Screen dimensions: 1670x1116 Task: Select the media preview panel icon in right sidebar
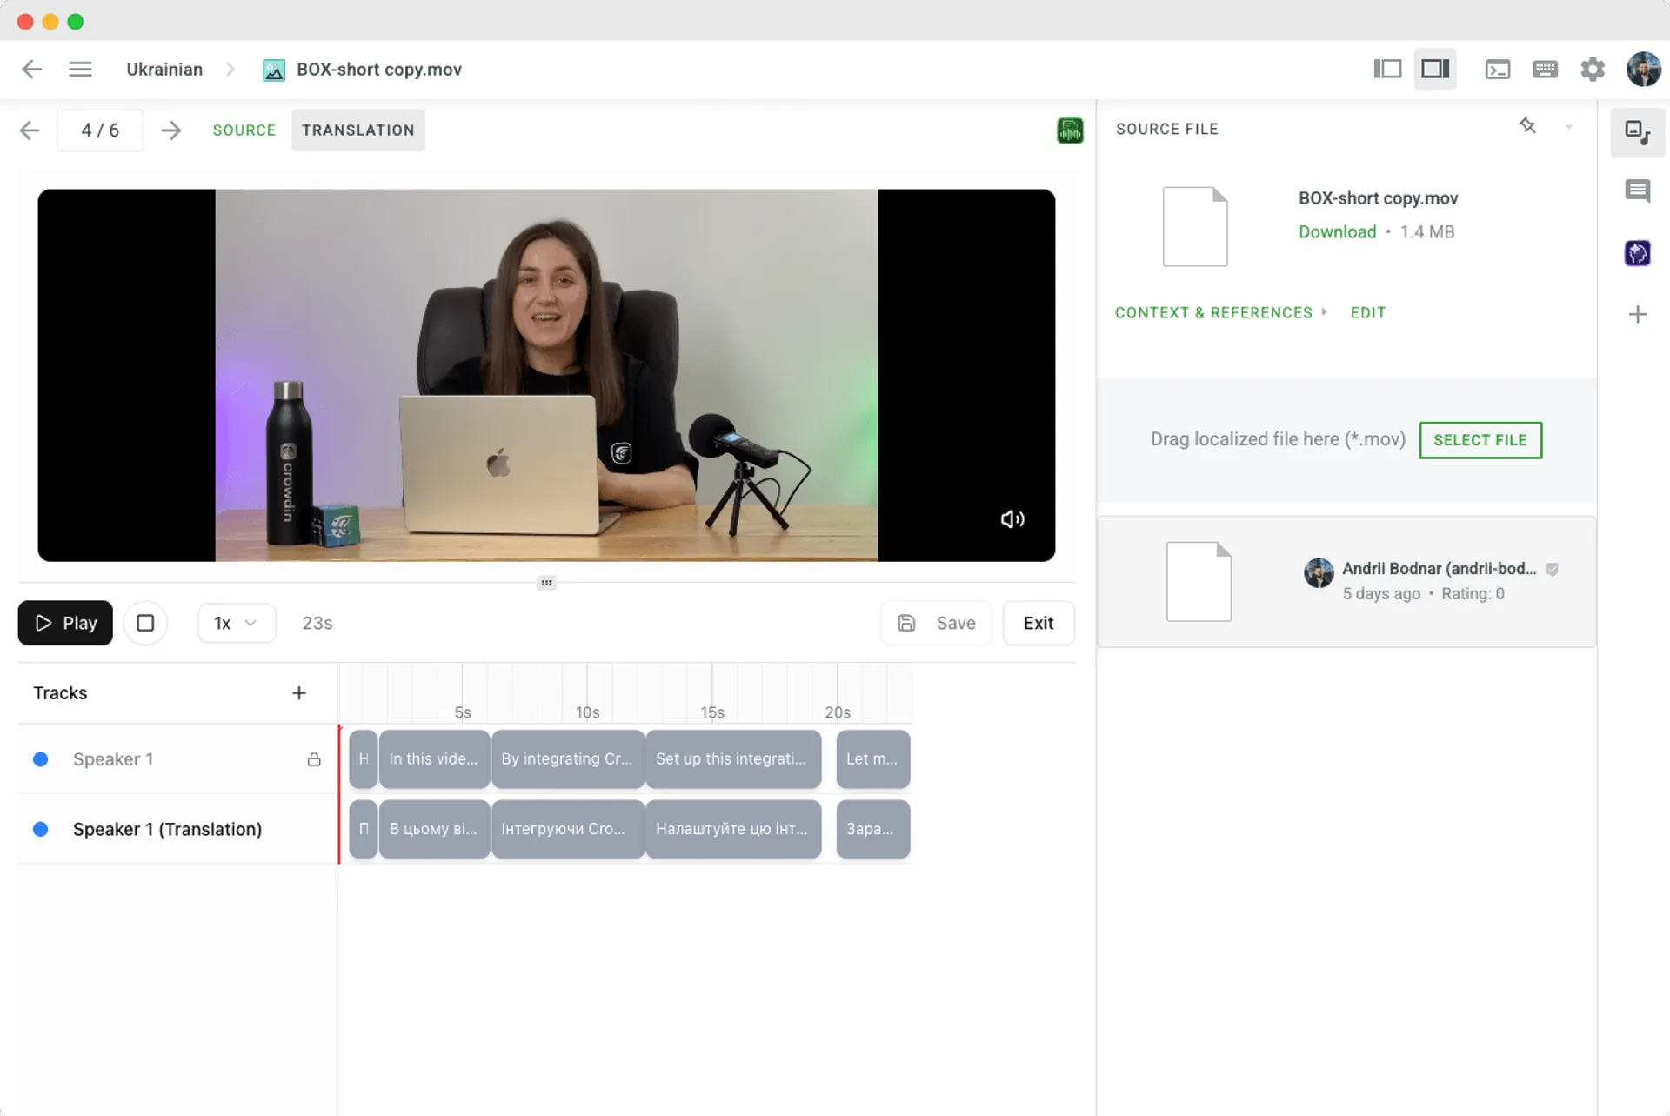point(1637,132)
